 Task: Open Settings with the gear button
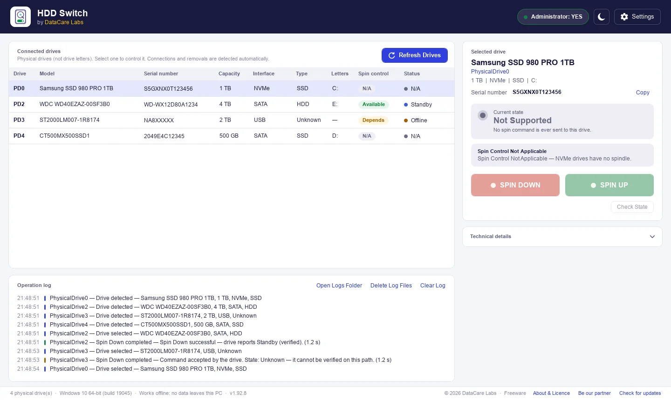click(x=637, y=17)
